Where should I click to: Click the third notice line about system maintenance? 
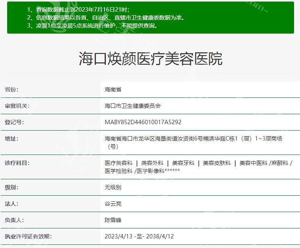pos(92,26)
